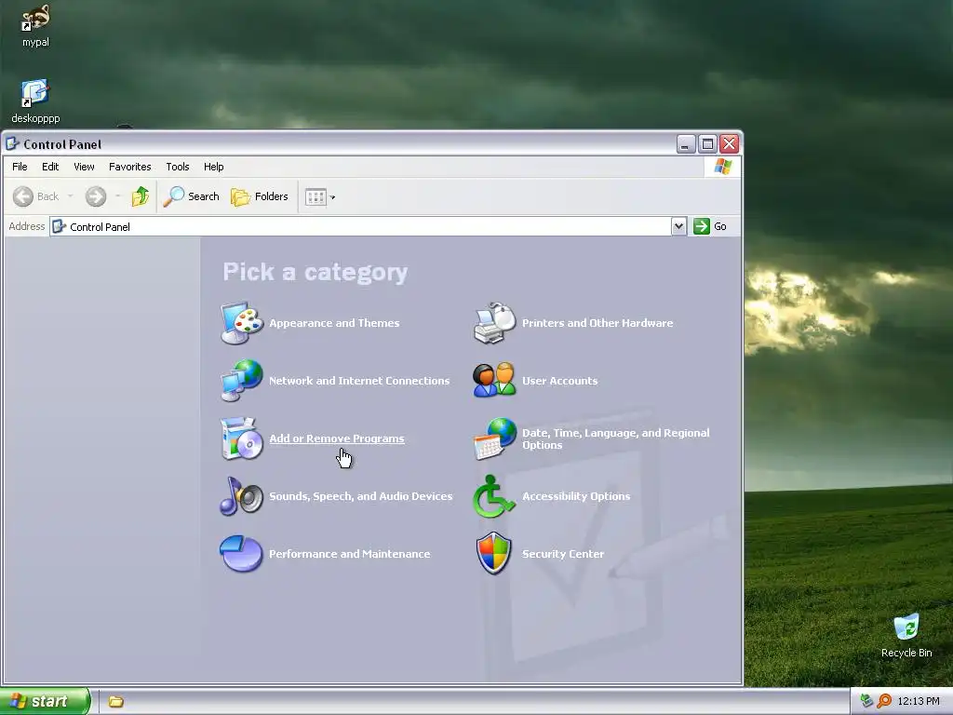Screen dimensions: 953x715
Task: Click the Control Panel title bar icon
Action: (x=12, y=144)
